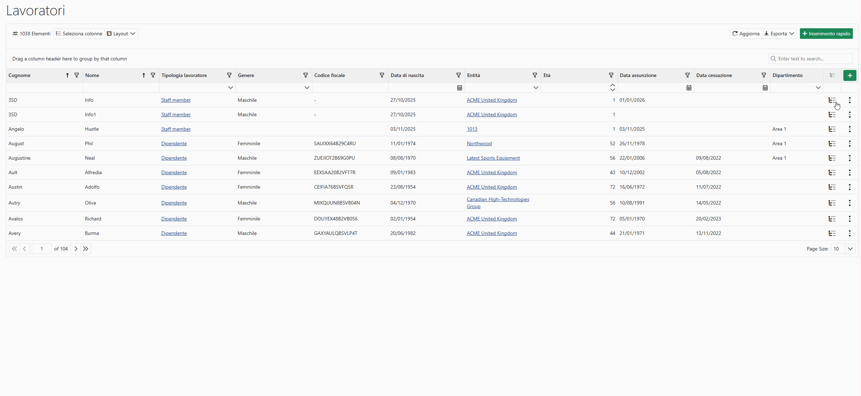Open Seleziona colonne chooser

[79, 34]
